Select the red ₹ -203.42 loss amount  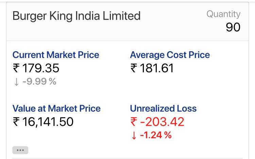157,122
